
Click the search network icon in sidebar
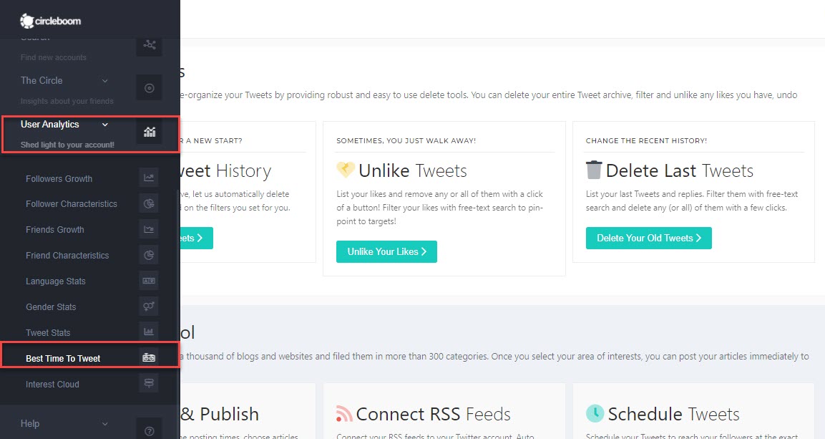(x=150, y=44)
